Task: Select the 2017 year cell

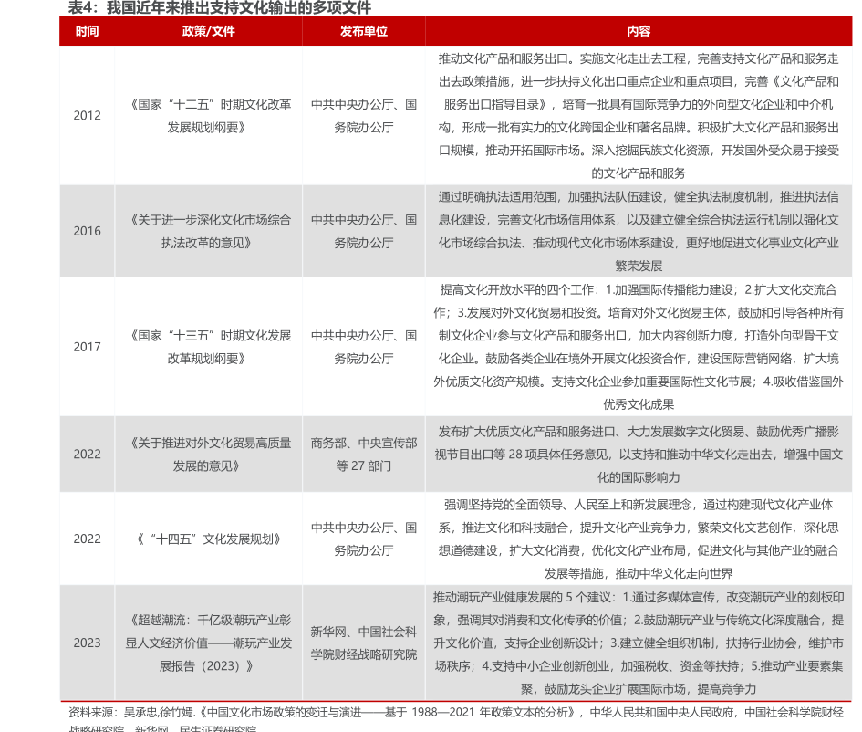Action: click(x=88, y=347)
